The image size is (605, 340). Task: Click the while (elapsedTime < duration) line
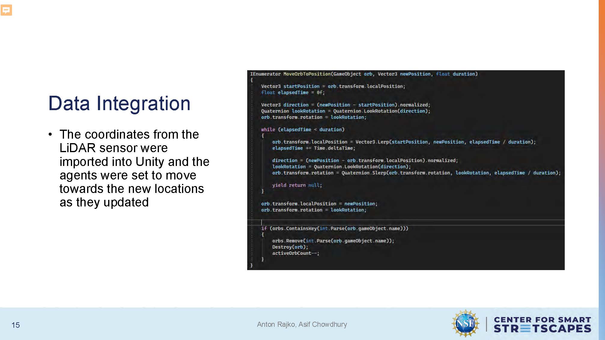[x=302, y=129]
